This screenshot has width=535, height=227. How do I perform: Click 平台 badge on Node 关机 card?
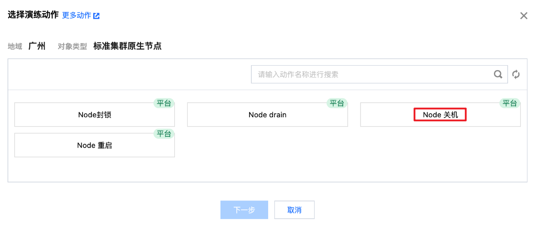pos(509,103)
